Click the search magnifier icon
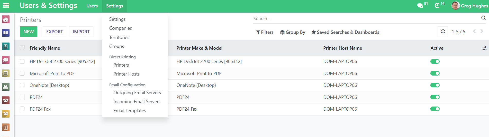This screenshot has width=489, height=137. [x=483, y=18]
